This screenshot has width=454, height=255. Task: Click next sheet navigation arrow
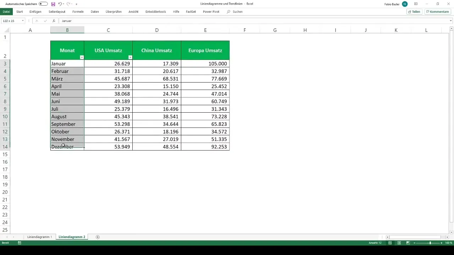[13, 237]
